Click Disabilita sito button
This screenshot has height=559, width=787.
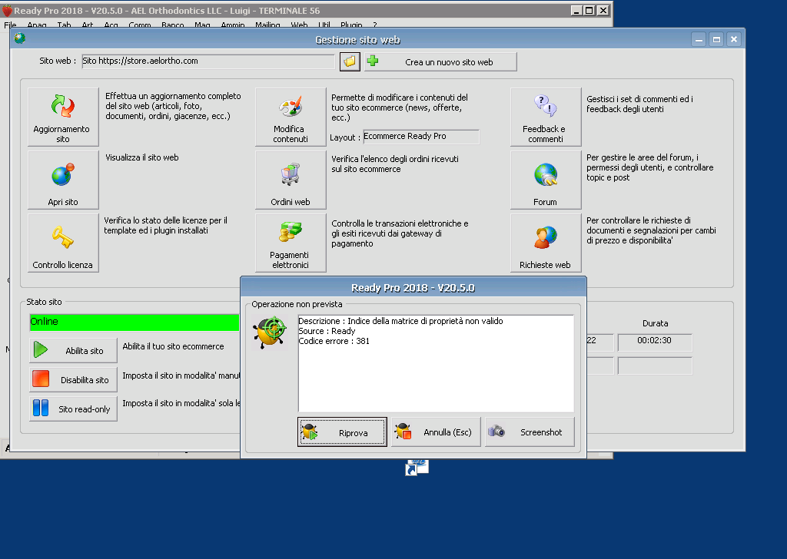point(73,379)
